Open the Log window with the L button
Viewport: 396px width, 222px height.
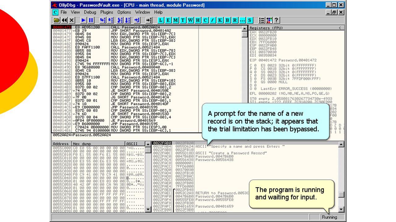coord(161,20)
